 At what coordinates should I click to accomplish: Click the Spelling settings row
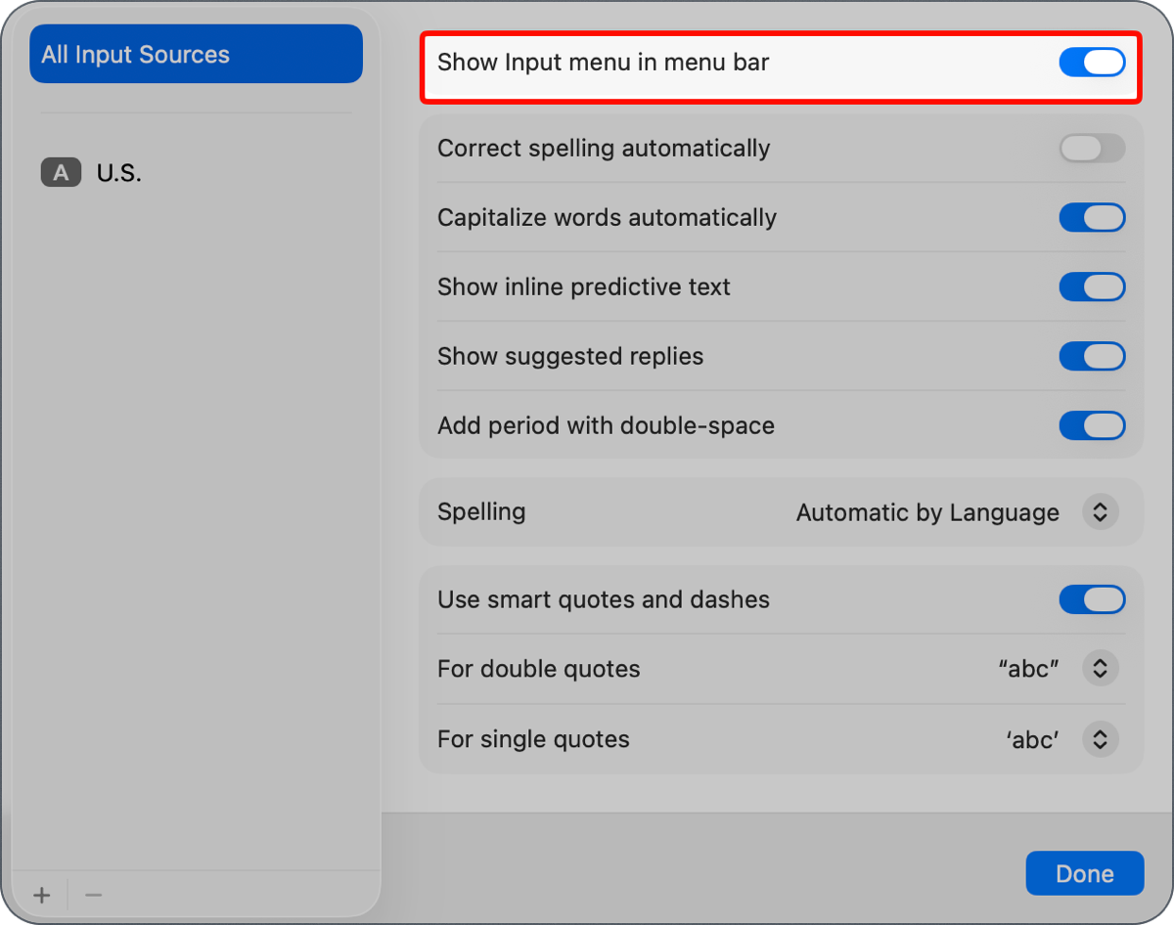685,512
